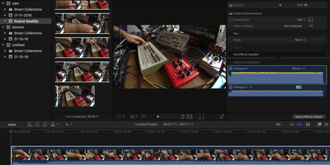Change clip appearance with the filmstrip icon
The width and height of the screenshot is (330, 165).
[x=308, y=124]
